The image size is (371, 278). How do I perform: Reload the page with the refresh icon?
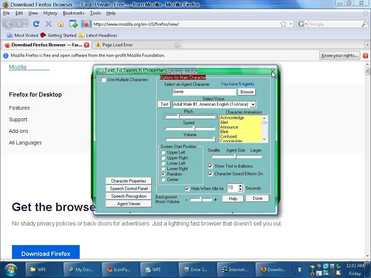click(36, 24)
